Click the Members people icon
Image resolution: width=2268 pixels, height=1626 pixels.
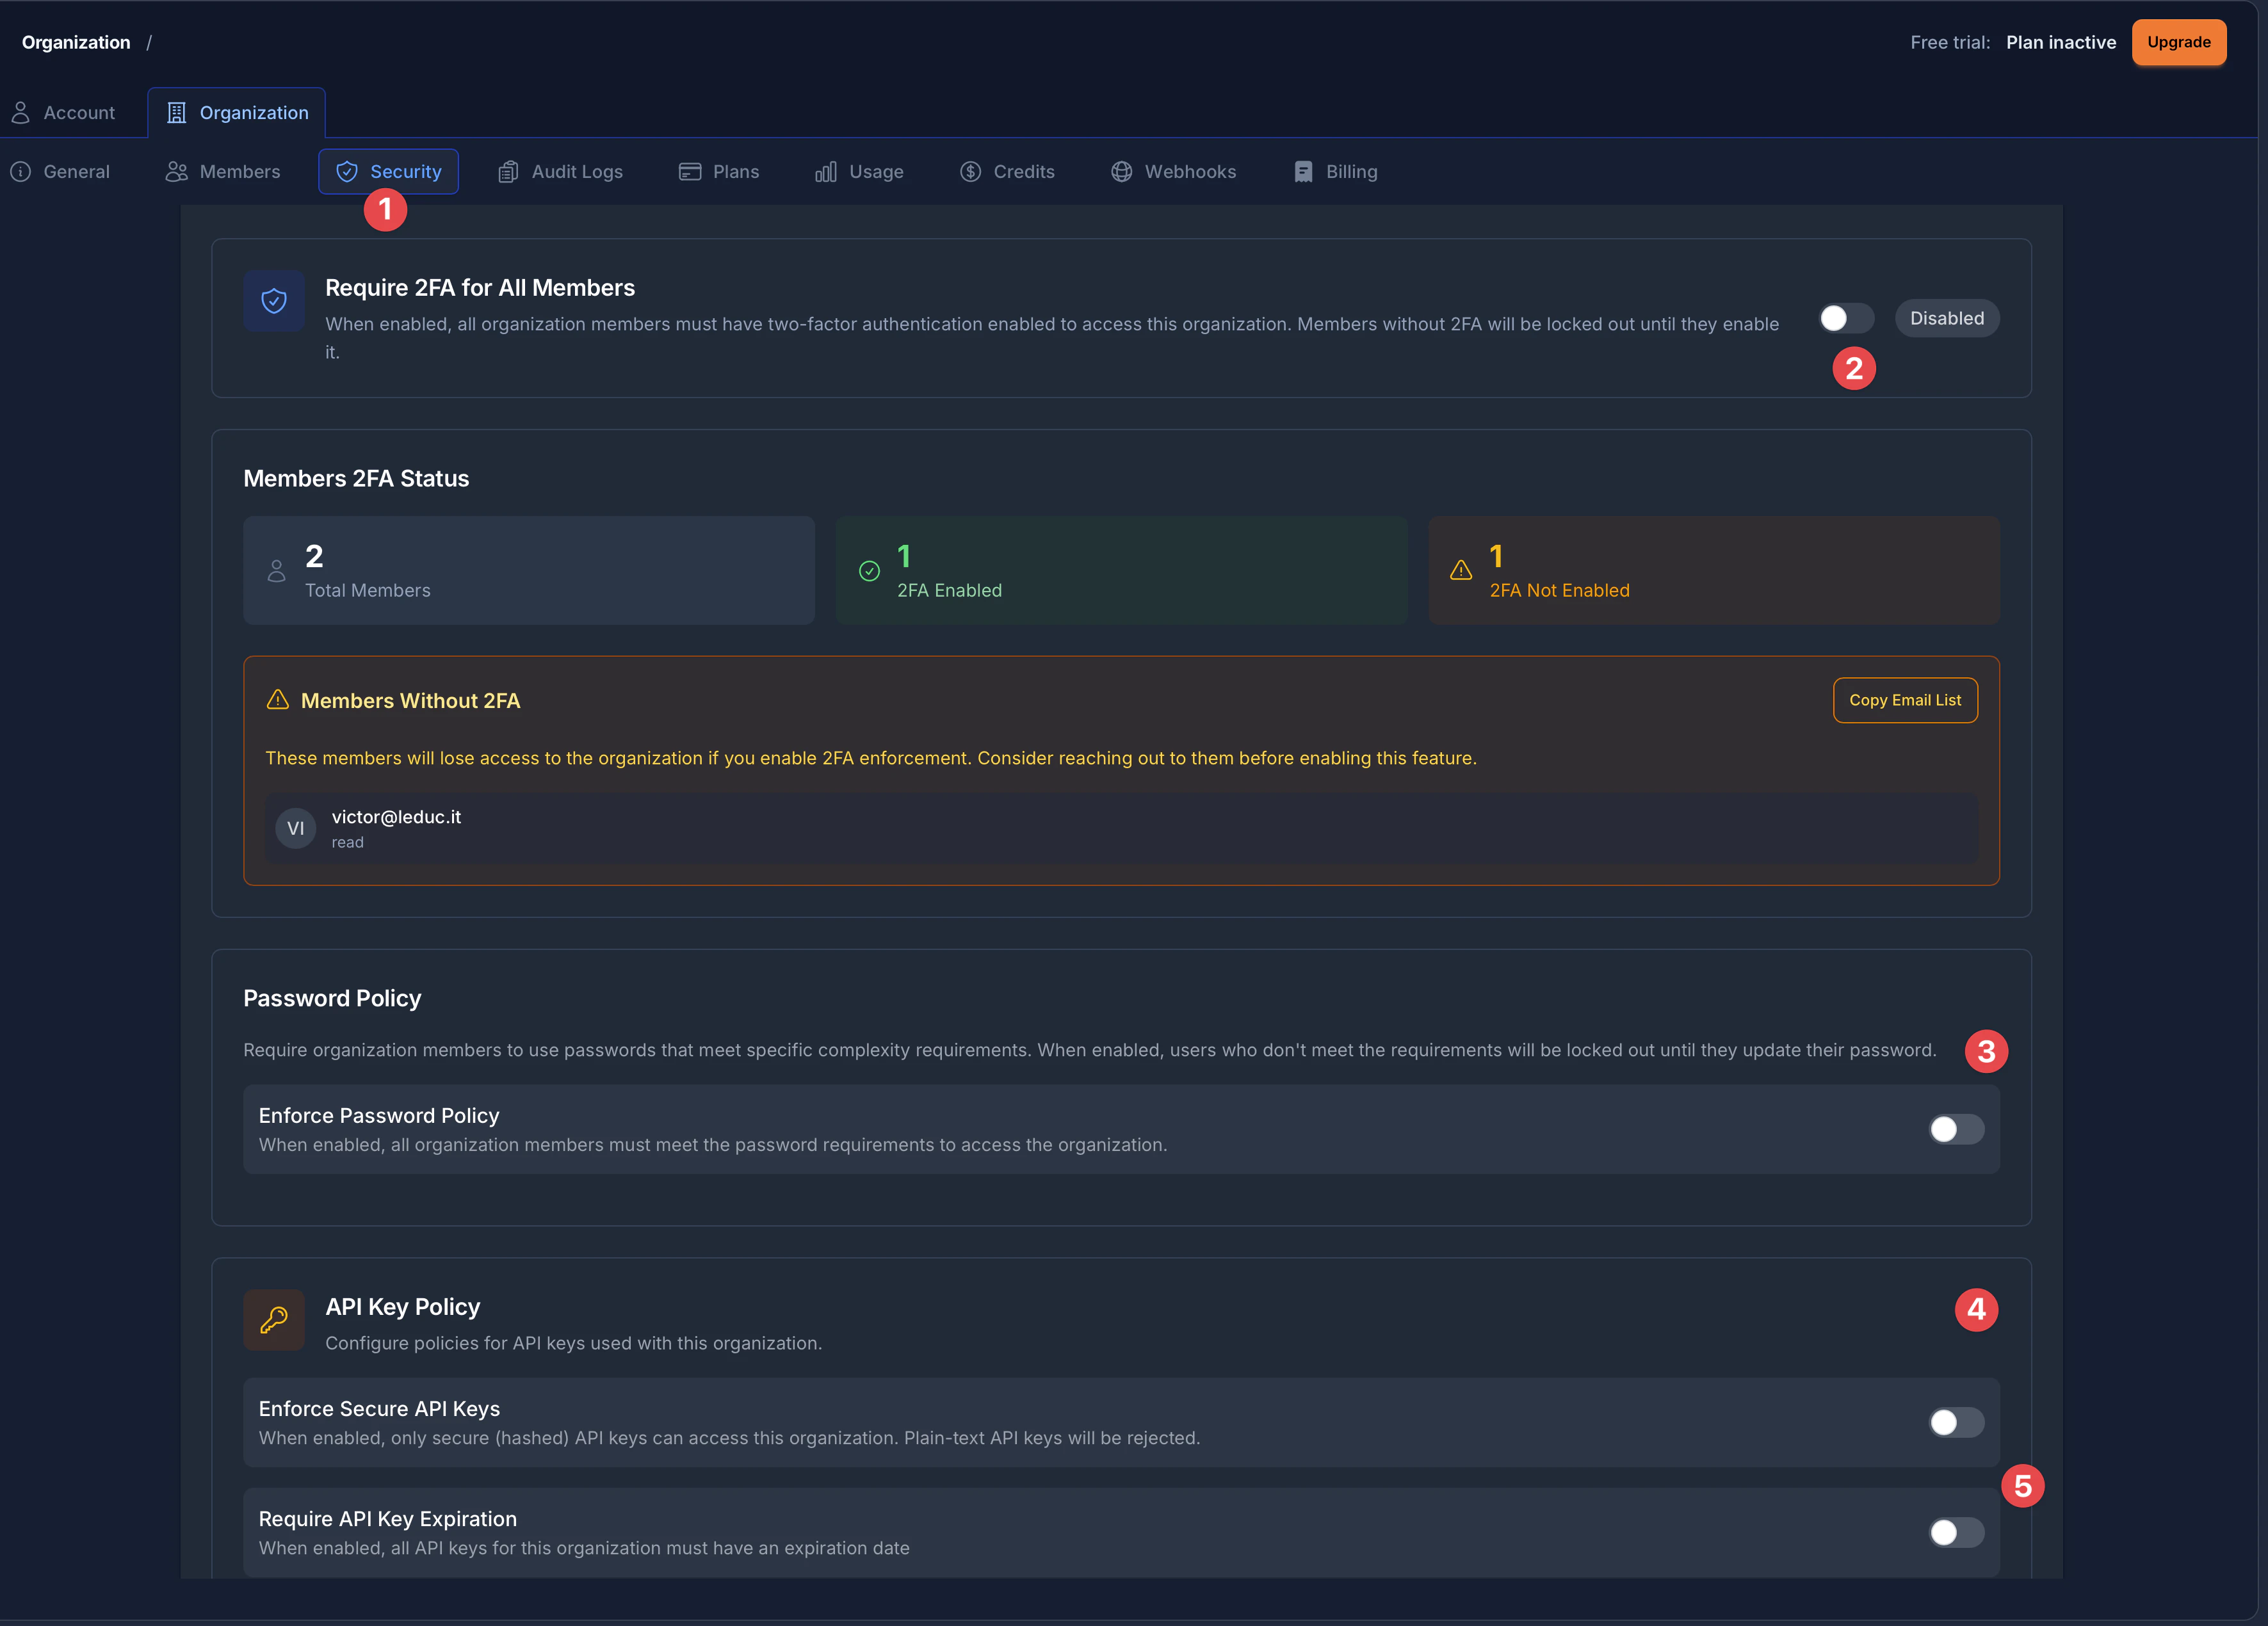[x=176, y=171]
